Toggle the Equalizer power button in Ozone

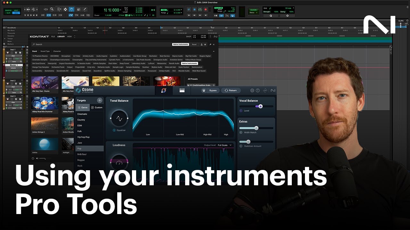coord(114,130)
